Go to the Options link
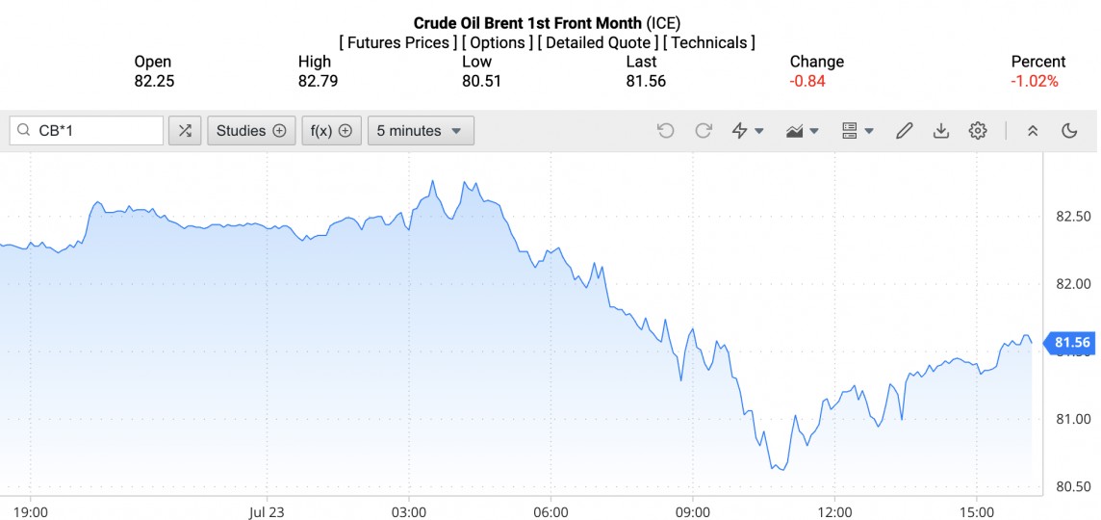 497,42
